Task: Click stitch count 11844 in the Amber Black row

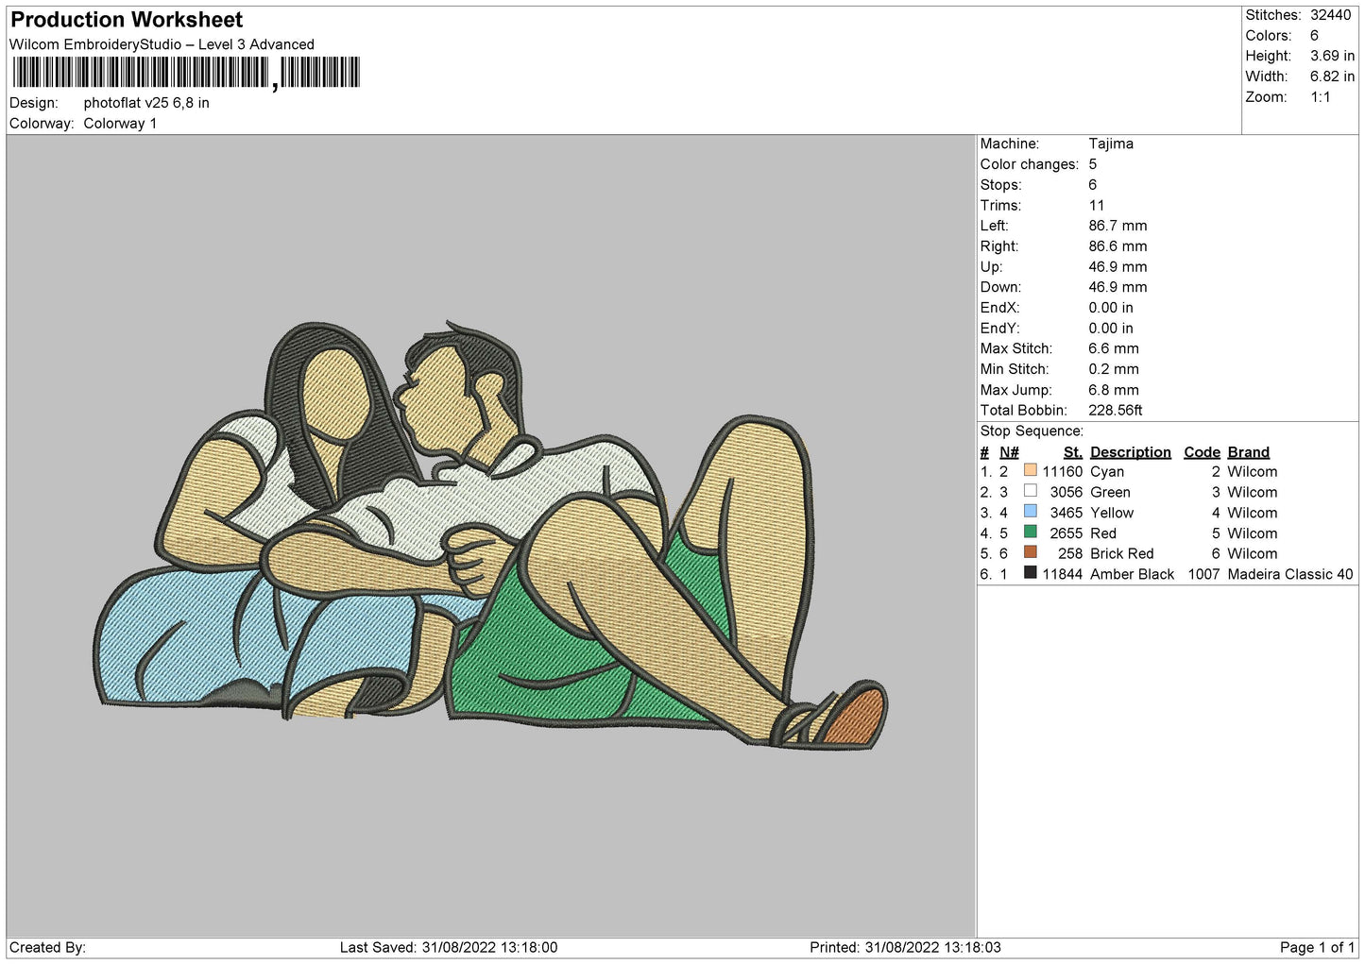Action: click(1062, 575)
